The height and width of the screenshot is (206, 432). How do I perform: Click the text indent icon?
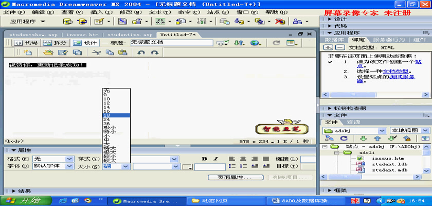point(266,166)
